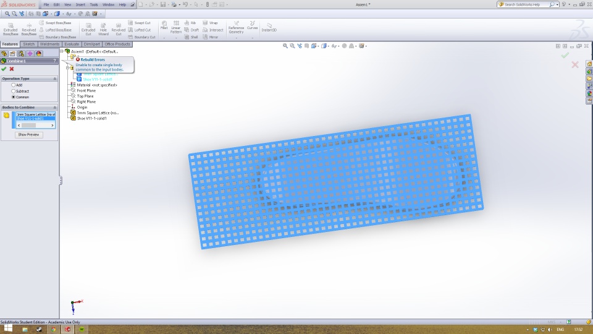Select the Common operation type

pyautogui.click(x=13, y=97)
